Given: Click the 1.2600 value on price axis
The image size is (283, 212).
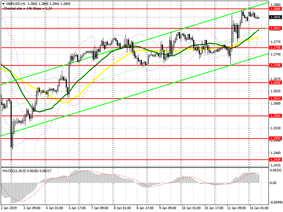Looking at the screenshot, I should tap(276, 104).
